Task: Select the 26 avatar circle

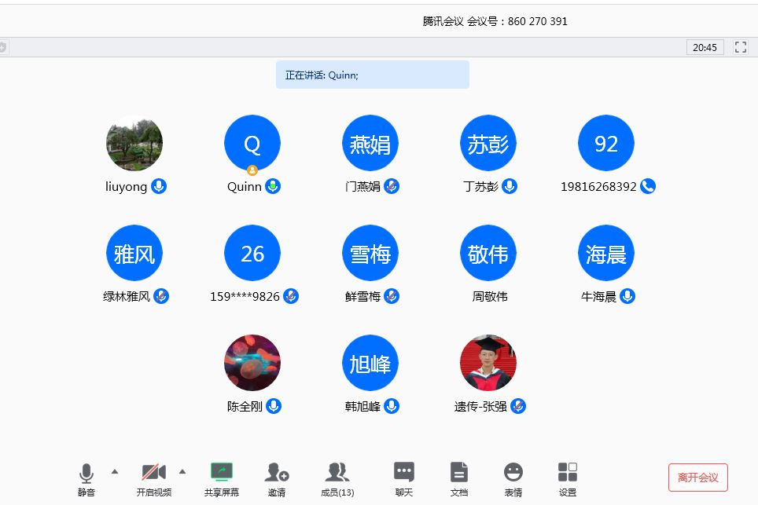Action: coord(252,253)
